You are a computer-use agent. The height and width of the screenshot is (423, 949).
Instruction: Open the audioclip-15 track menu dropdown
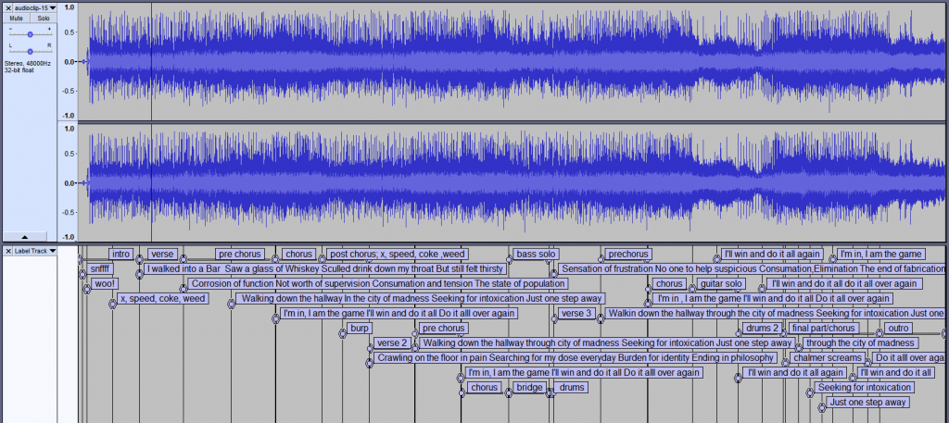click(34, 7)
